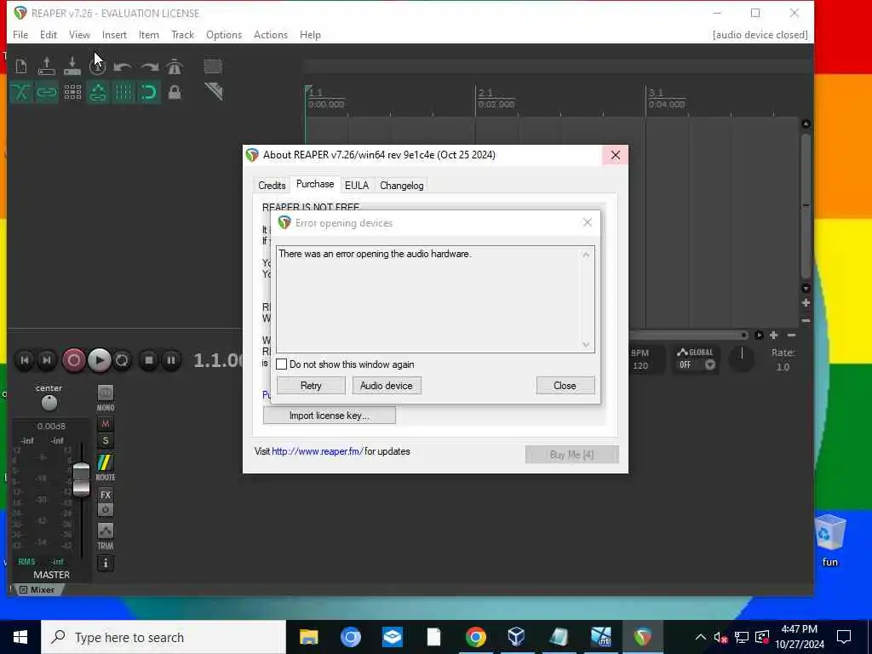Mute master track with M button
The height and width of the screenshot is (654, 872).
click(x=105, y=424)
